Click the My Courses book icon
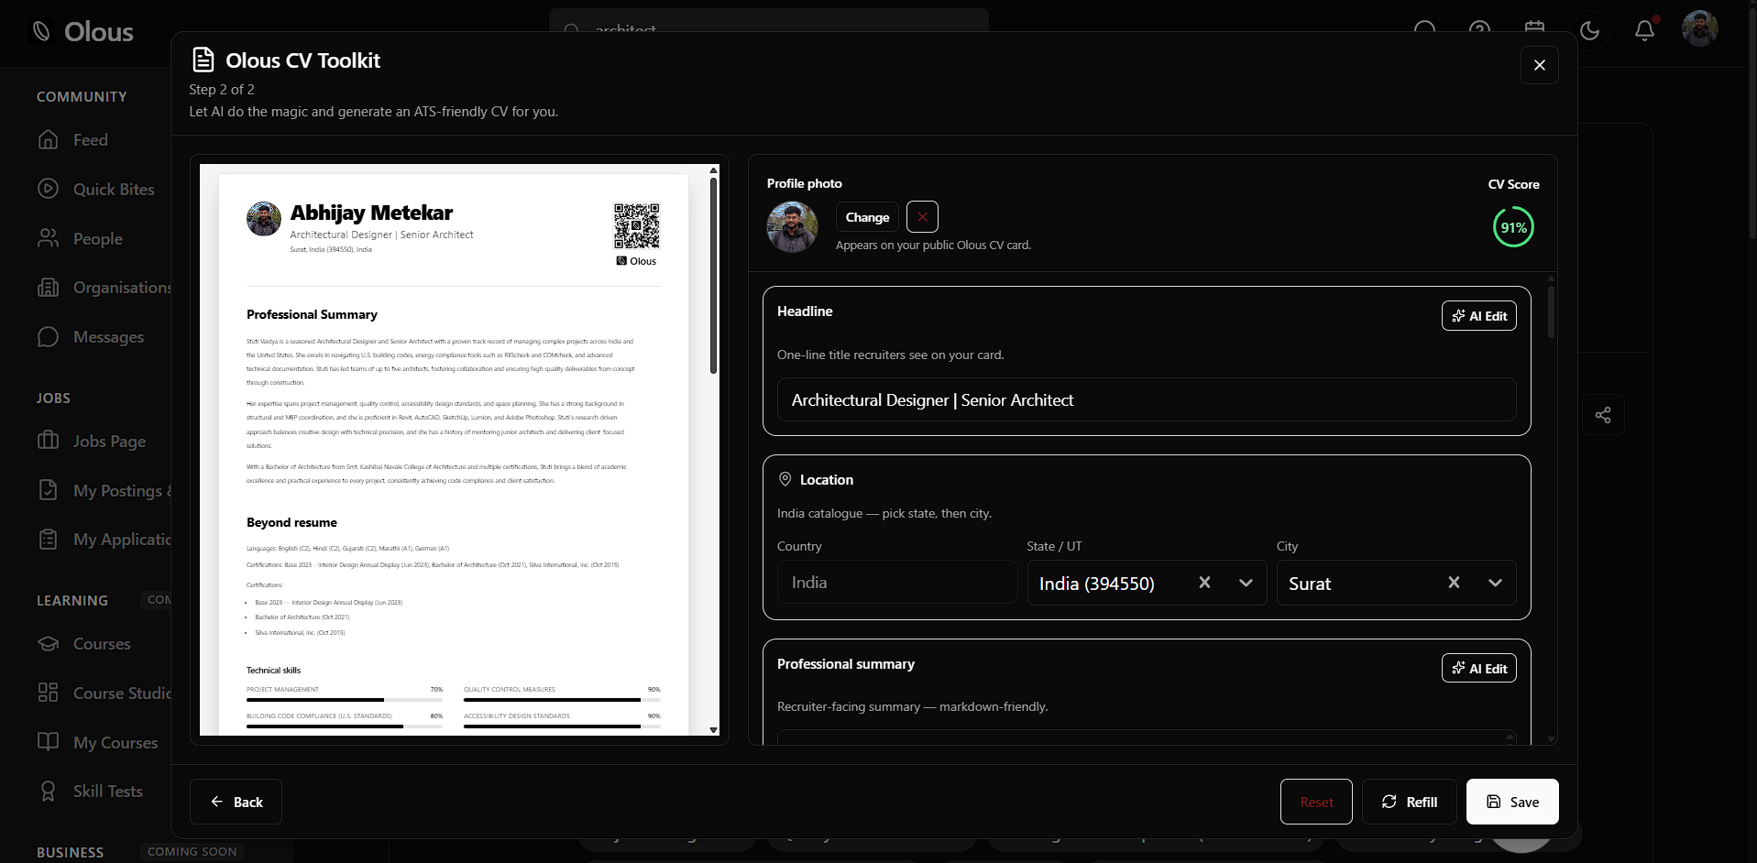Image resolution: width=1757 pixels, height=863 pixels. click(x=49, y=742)
